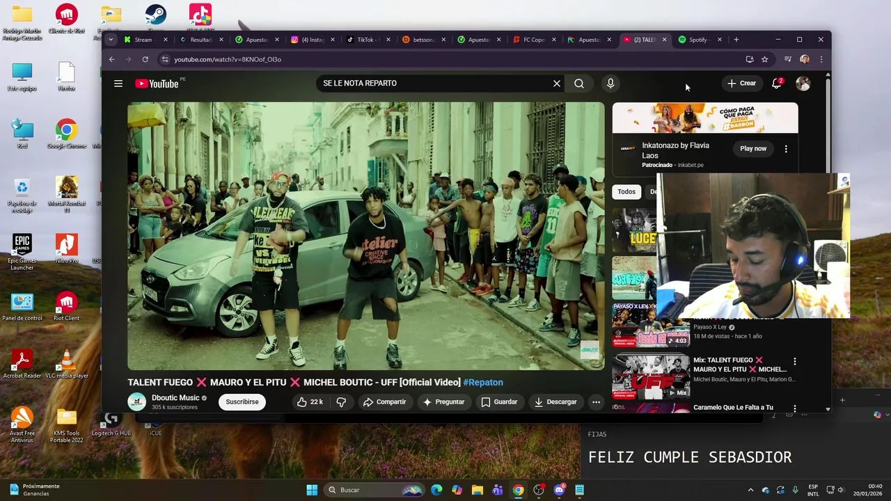Open Google Chrome desktop shortcut
Viewport: 891px width, 501px height.
click(x=66, y=134)
